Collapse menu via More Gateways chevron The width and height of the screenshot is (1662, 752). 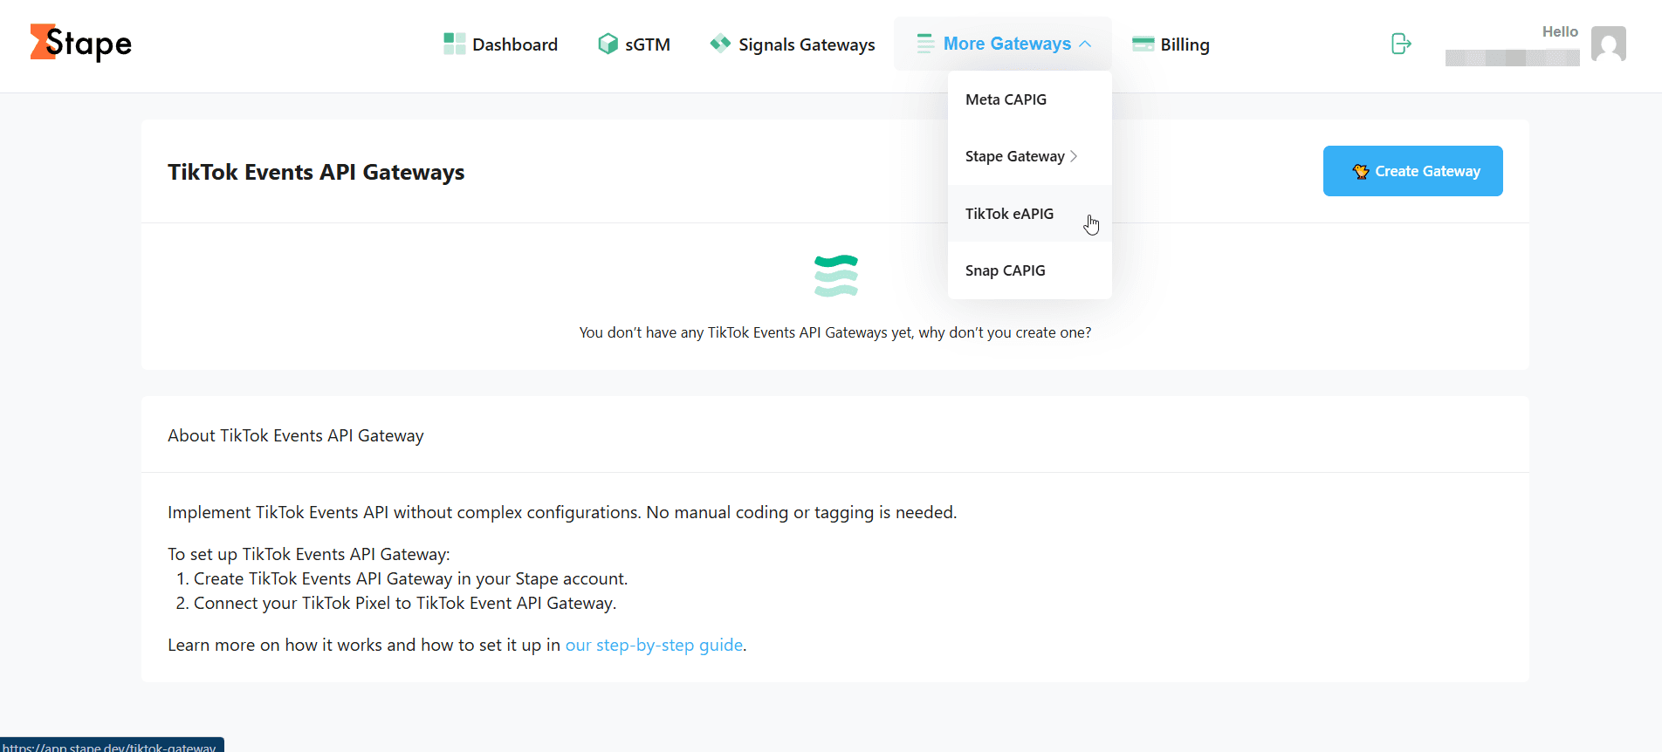pyautogui.click(x=1085, y=44)
